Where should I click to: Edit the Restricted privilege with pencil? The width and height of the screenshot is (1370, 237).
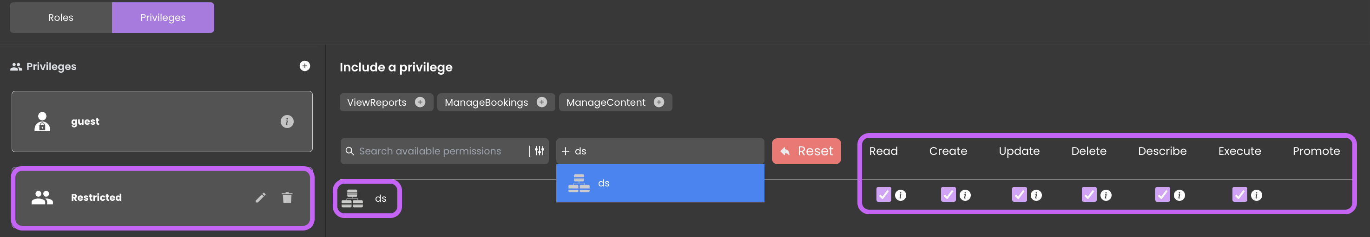261,198
